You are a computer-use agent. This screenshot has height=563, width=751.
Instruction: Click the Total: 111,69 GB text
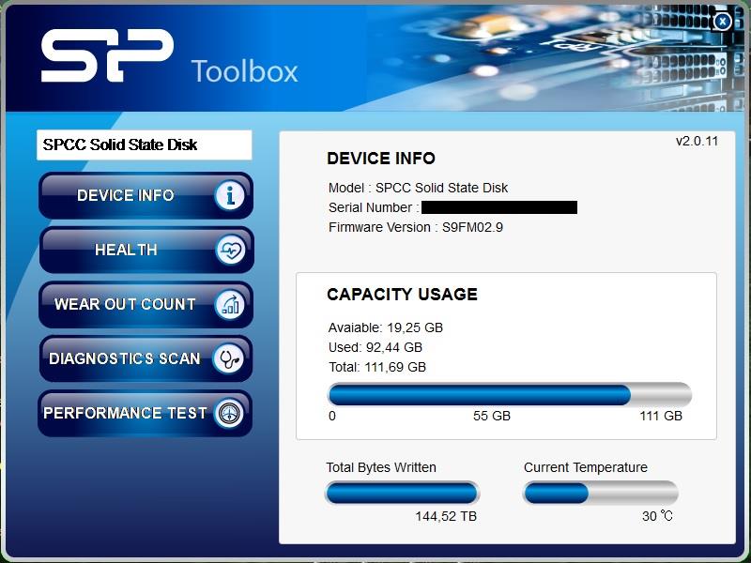pyautogui.click(x=377, y=367)
